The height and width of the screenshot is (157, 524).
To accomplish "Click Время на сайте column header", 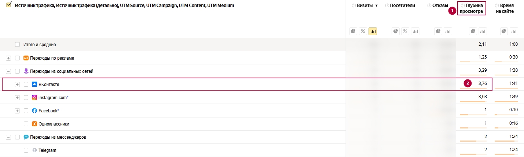I will tap(507, 8).
